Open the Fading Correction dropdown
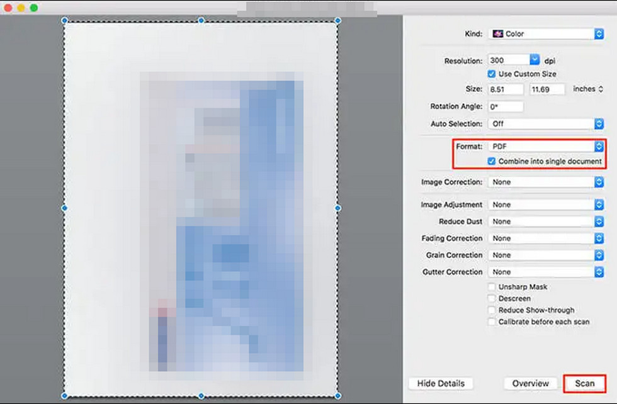The image size is (617, 404). click(x=545, y=238)
